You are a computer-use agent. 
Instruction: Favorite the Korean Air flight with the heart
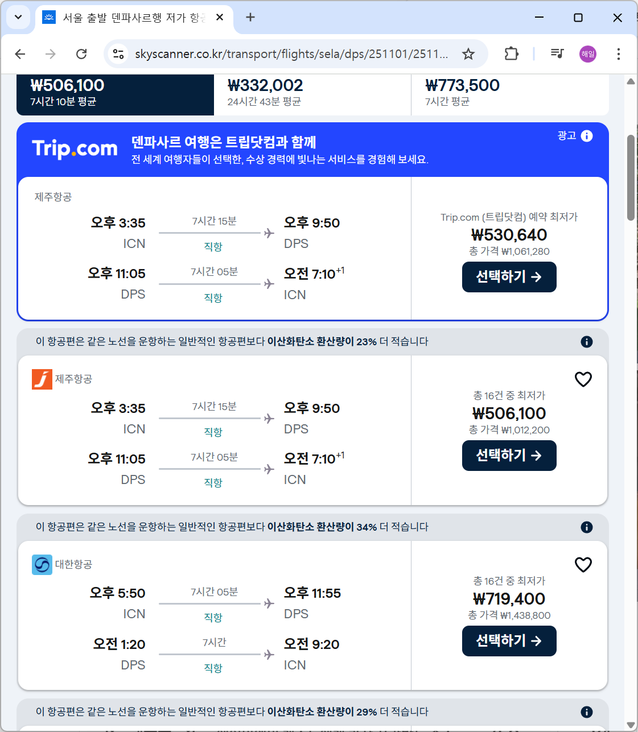click(583, 565)
